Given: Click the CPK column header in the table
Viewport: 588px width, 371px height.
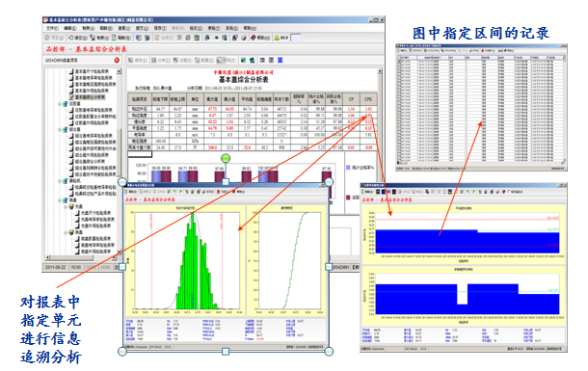Looking at the screenshot, I should click(368, 99).
